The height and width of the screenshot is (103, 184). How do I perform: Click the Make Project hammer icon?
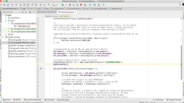click(x=49, y=5)
